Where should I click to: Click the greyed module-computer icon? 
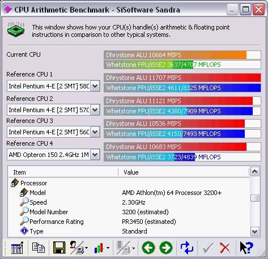click(124, 248)
